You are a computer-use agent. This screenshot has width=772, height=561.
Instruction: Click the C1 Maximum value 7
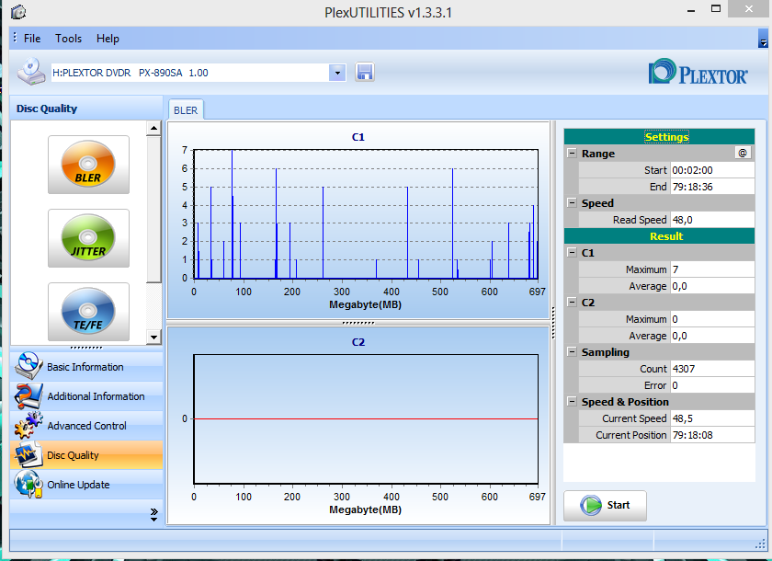[712, 269]
